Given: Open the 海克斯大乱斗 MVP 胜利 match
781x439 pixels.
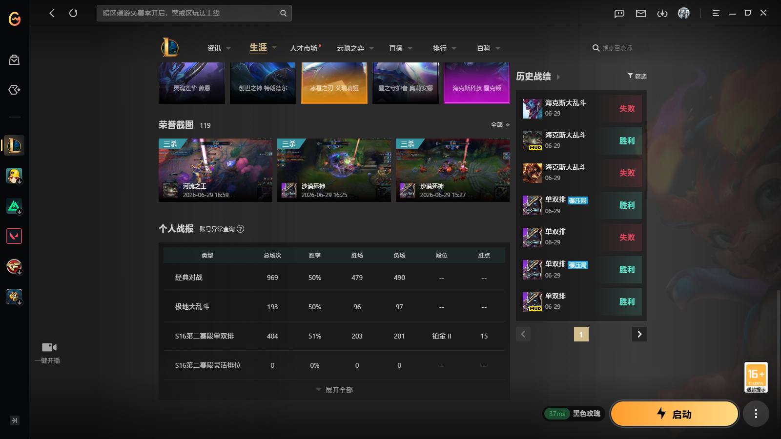Looking at the screenshot, I should (581, 140).
